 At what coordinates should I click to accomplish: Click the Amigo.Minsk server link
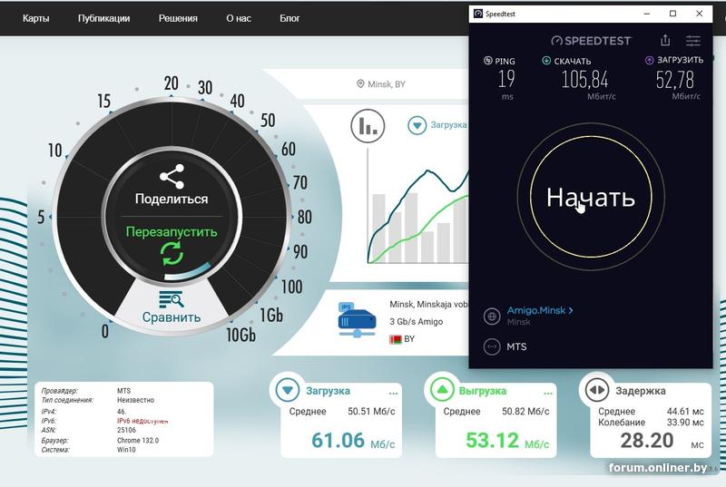539,310
